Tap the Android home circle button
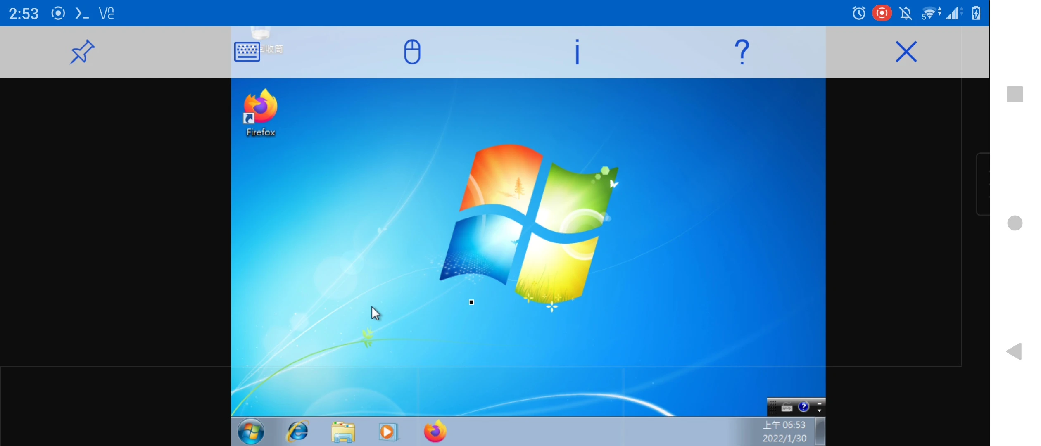 (1015, 223)
